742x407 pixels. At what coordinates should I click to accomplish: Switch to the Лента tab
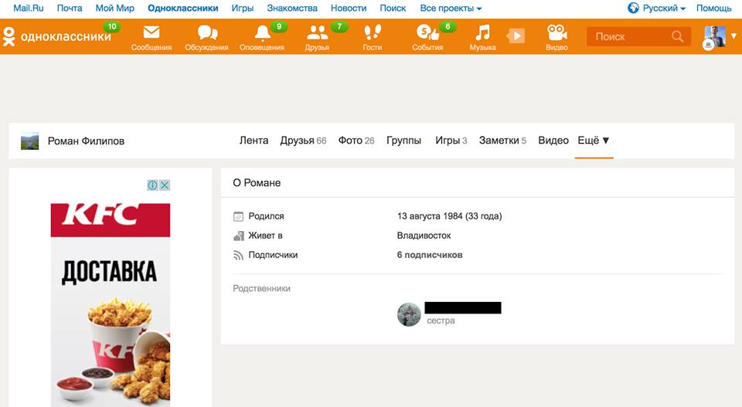(x=254, y=141)
